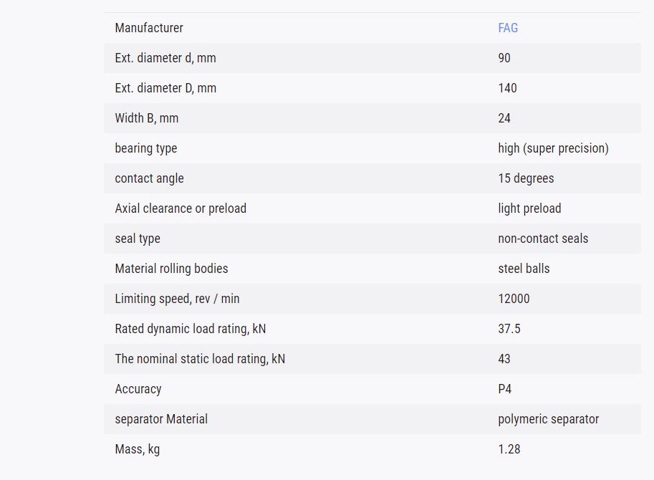Select the 140 diameter value

click(x=507, y=88)
